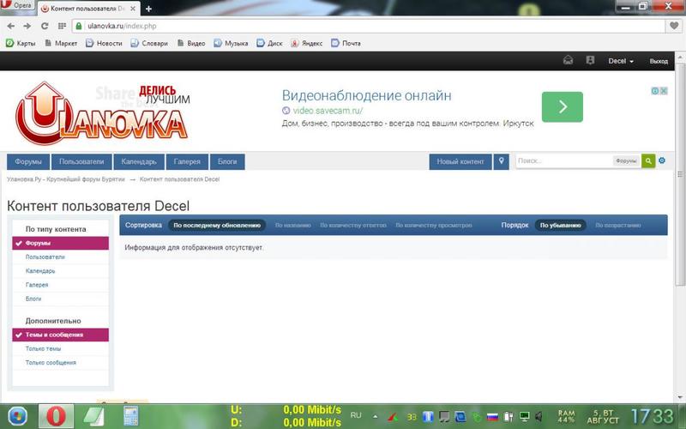Open the messages envelope icon in the top bar

568,60
